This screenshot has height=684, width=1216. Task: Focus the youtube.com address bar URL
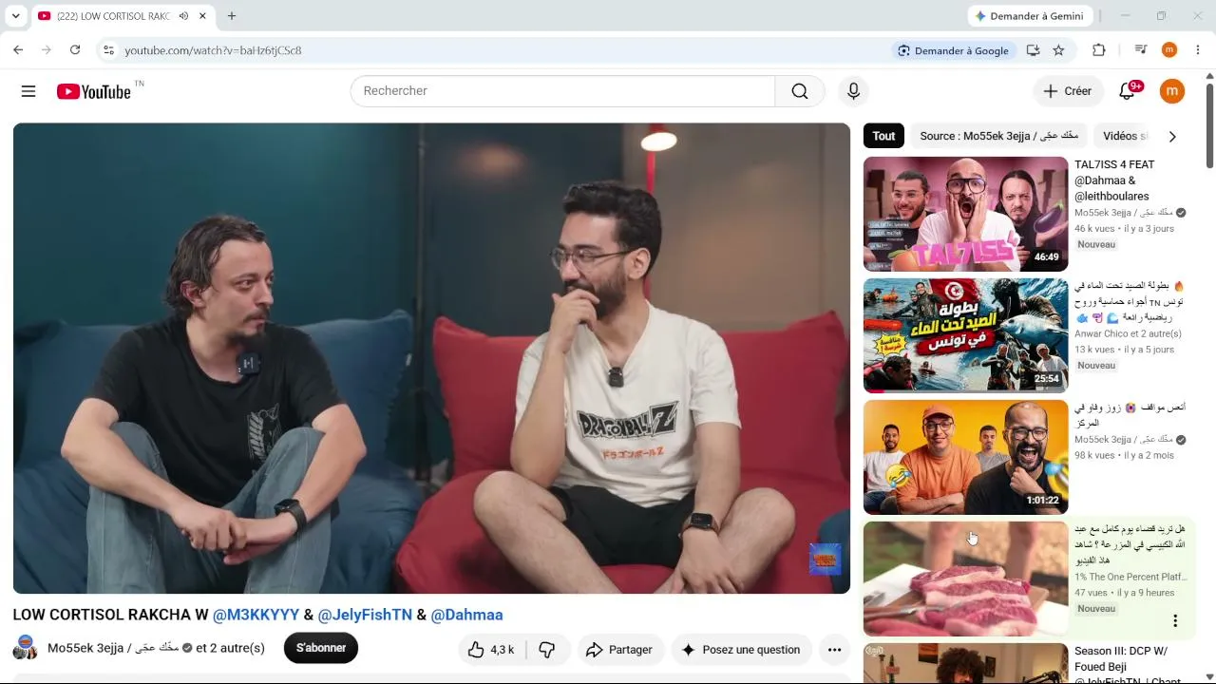pos(213,50)
